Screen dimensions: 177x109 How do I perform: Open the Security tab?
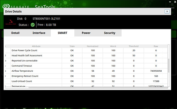pos(110,33)
